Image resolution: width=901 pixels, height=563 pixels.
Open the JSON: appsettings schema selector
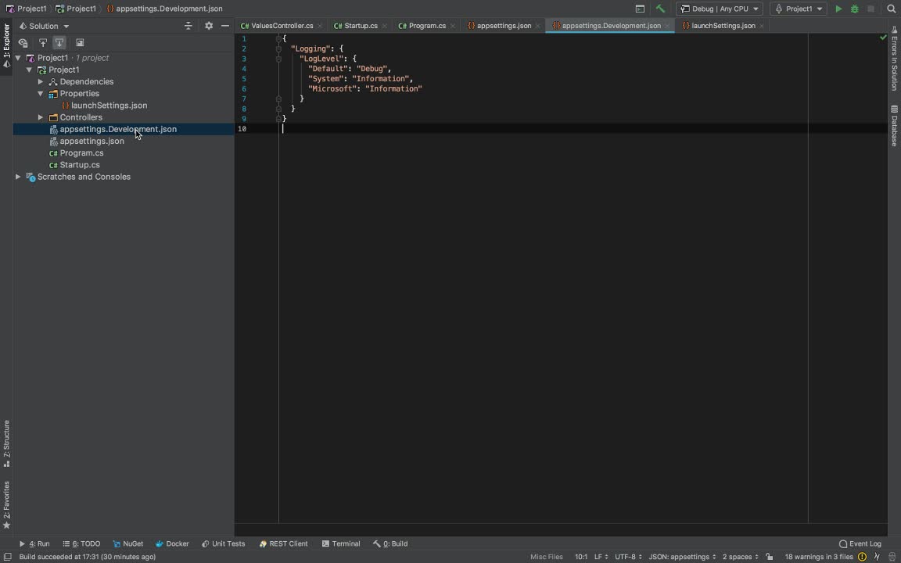[x=682, y=557]
